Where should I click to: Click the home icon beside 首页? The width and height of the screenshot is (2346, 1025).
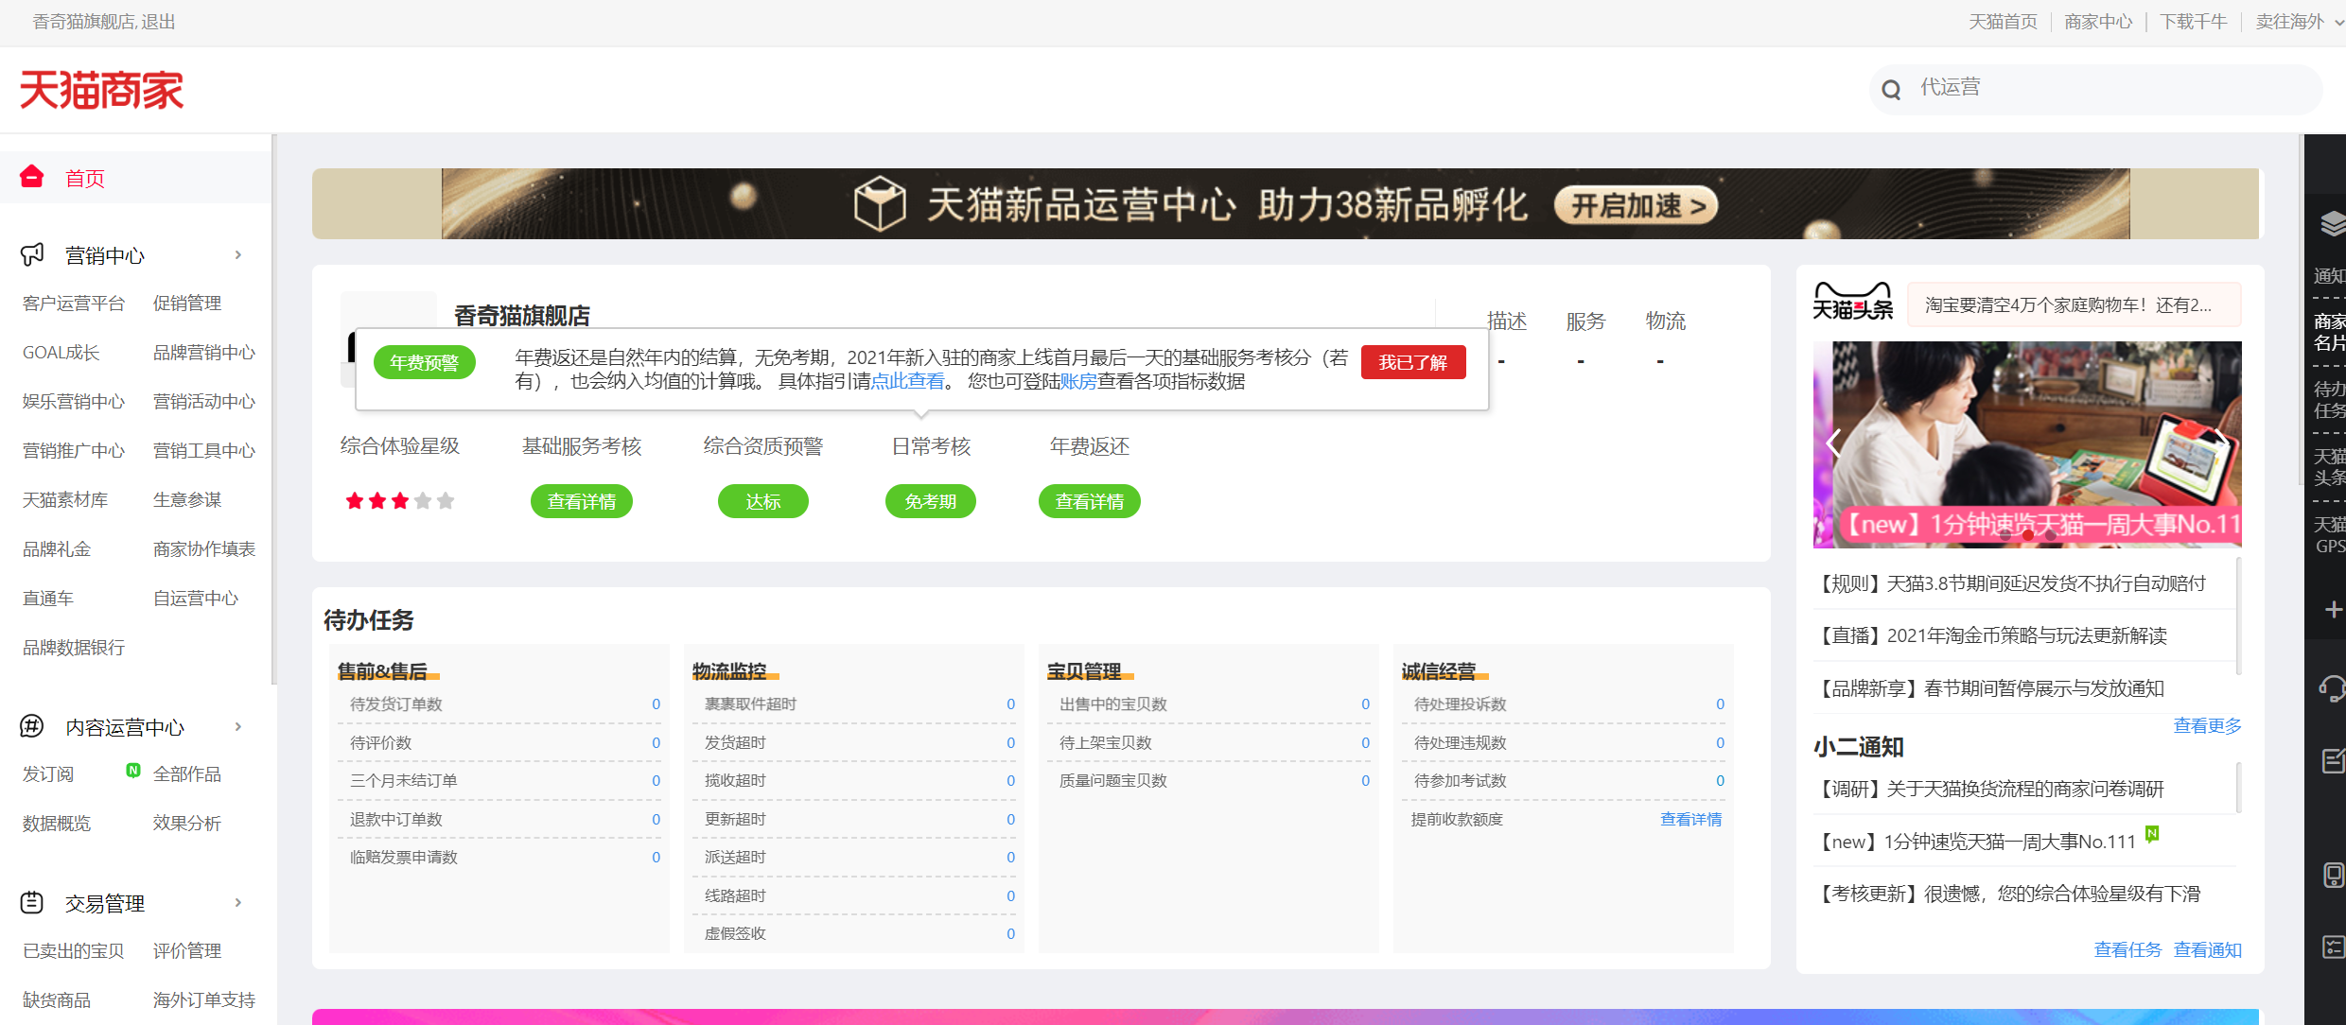[x=32, y=177]
